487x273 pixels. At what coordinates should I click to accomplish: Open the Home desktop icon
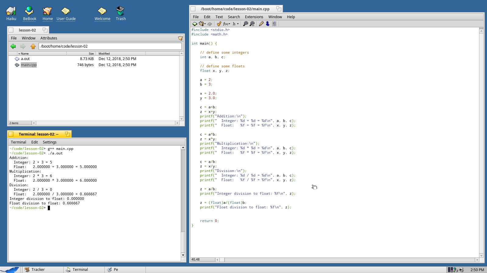point(47,14)
